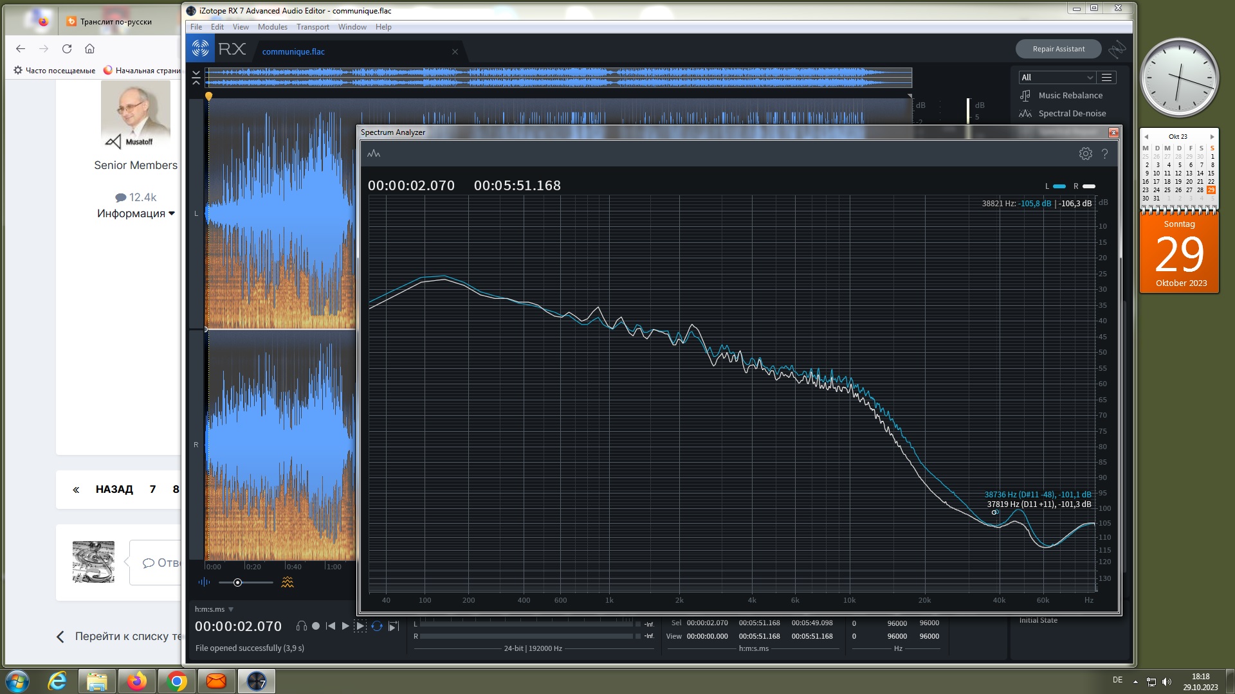Click the record button in transport
The width and height of the screenshot is (1235, 694).
(316, 626)
